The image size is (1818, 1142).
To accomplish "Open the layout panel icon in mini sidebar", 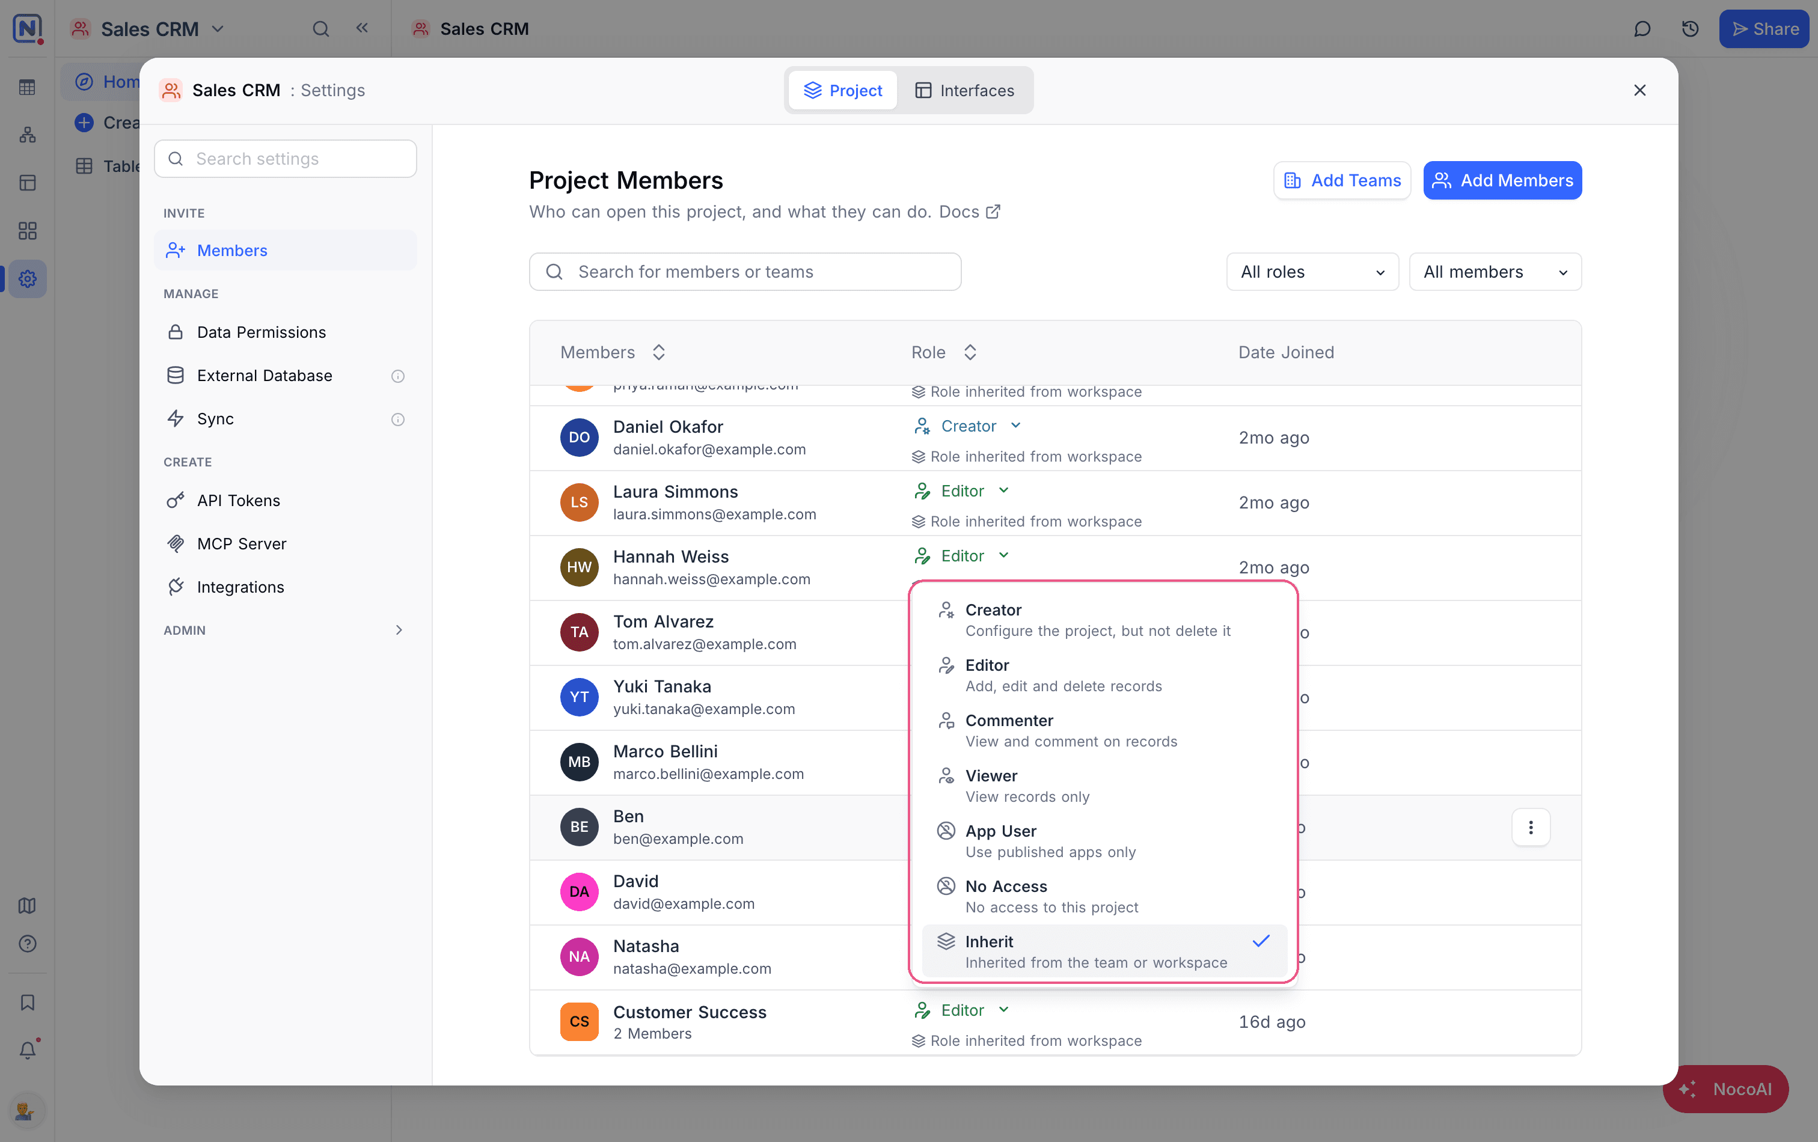I will click(x=27, y=183).
